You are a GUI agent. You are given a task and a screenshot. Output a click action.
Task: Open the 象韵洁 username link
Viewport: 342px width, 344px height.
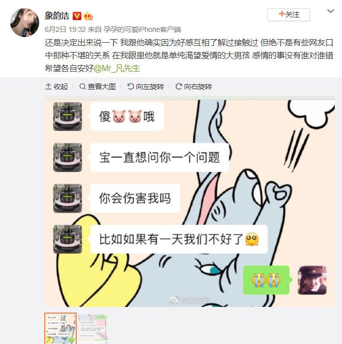click(x=57, y=16)
